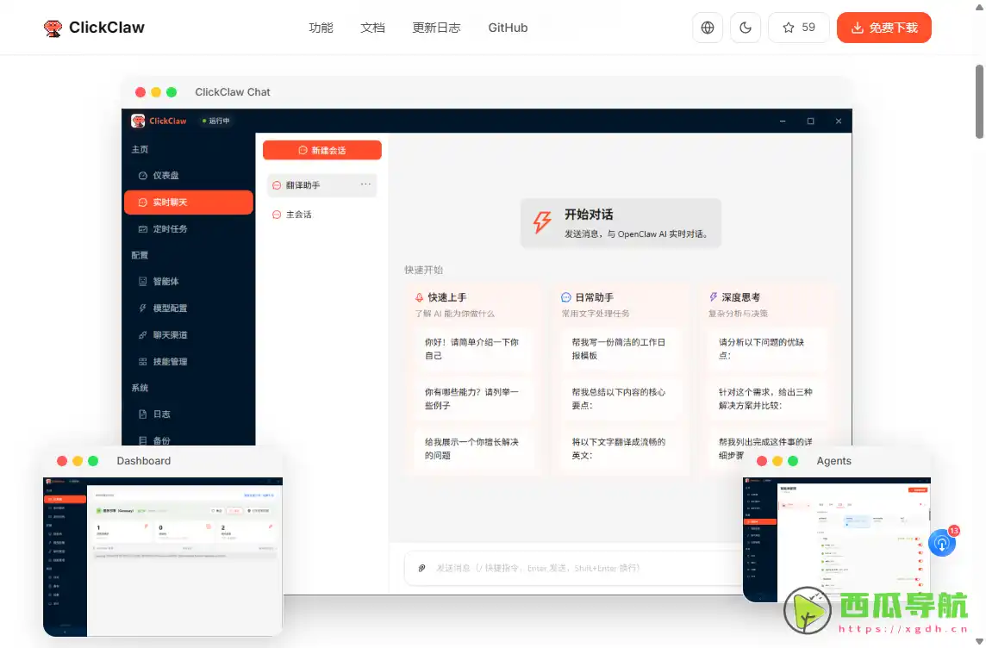Image resolution: width=986 pixels, height=648 pixels.
Task: Click the calendar icon beside 定时任务
Action: 143,228
